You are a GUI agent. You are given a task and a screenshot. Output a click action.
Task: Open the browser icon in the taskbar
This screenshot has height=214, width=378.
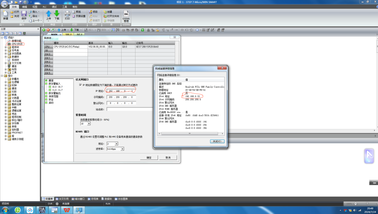point(18,210)
